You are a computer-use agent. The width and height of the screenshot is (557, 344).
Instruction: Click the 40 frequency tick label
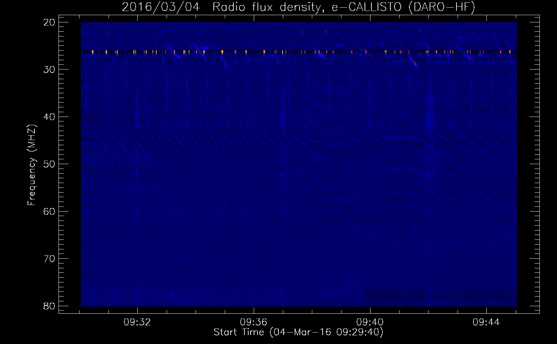[x=49, y=117]
